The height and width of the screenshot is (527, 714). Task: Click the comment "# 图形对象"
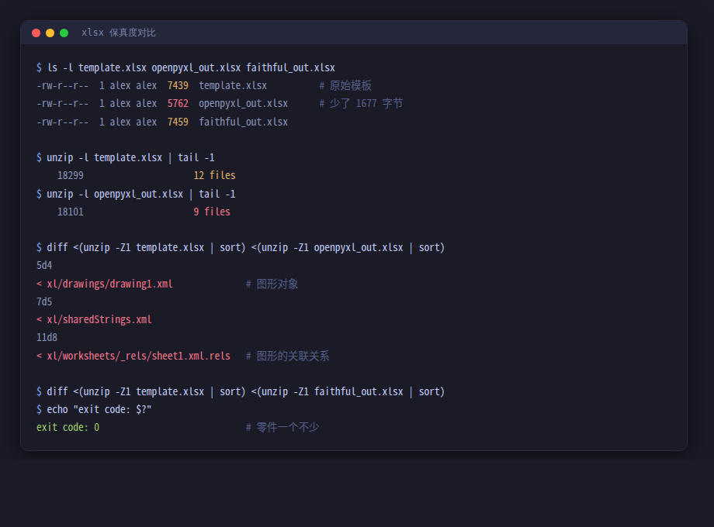click(x=272, y=284)
